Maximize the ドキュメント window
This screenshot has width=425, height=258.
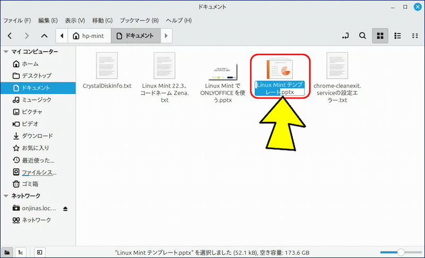pos(405,7)
